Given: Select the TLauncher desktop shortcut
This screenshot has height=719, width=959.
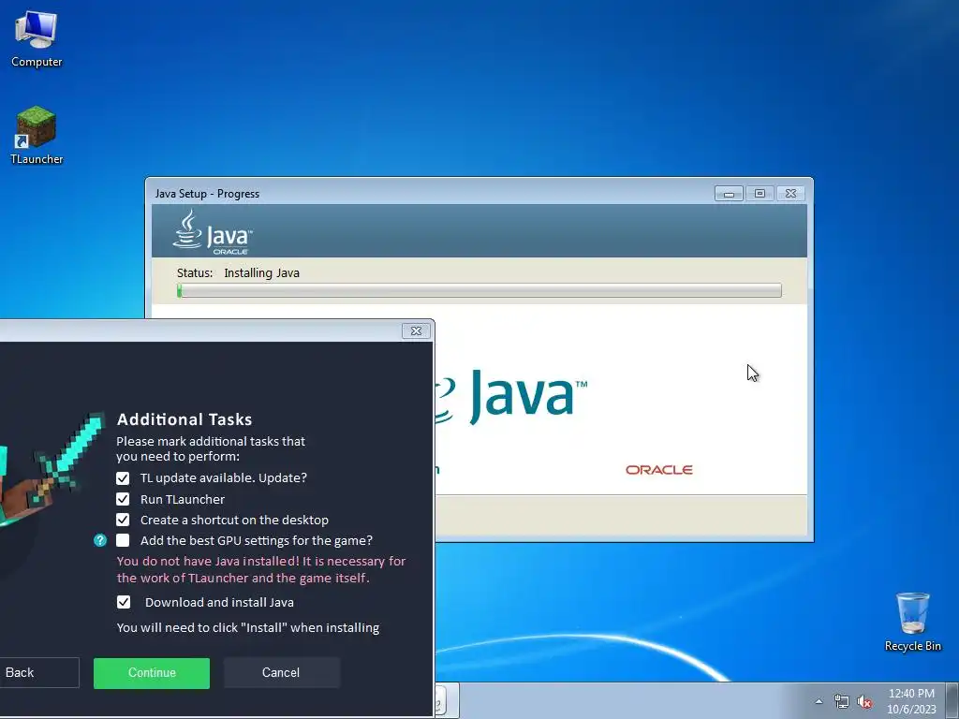Looking at the screenshot, I should click(x=37, y=136).
